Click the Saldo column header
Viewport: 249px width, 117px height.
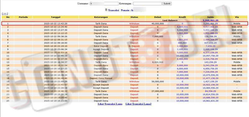pos(210,17)
